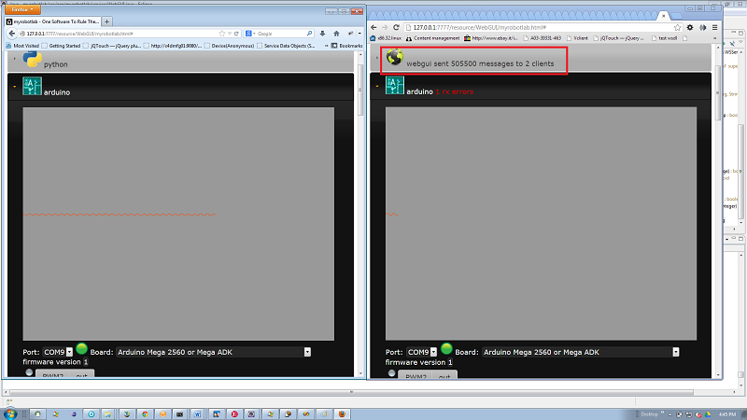Go back in the Chrome window
Viewport: 747px width, 420px height.
[x=373, y=28]
